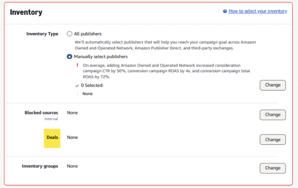Click the Inventory Type label
The image size is (298, 188).
pos(42,34)
